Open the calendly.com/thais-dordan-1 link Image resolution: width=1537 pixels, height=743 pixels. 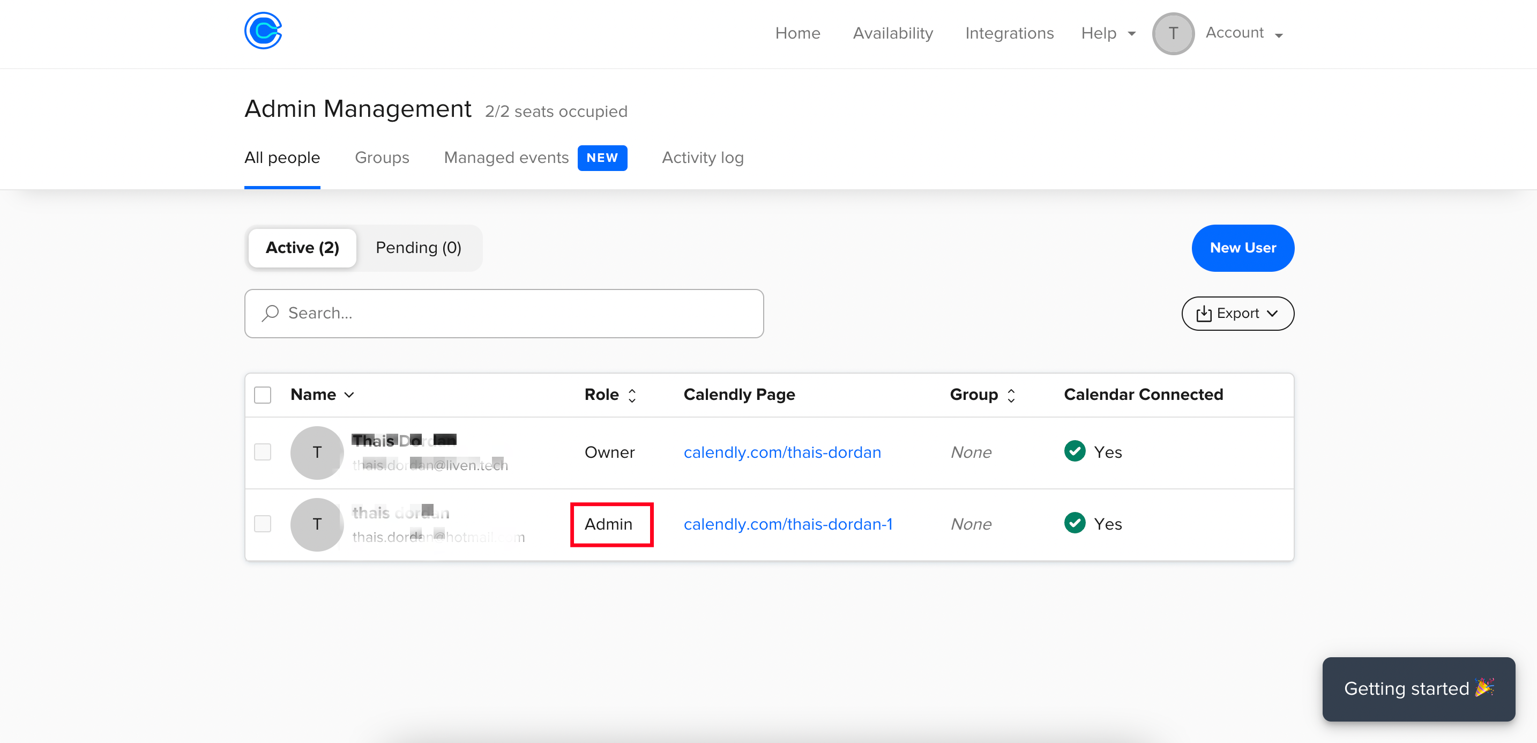pyautogui.click(x=788, y=524)
